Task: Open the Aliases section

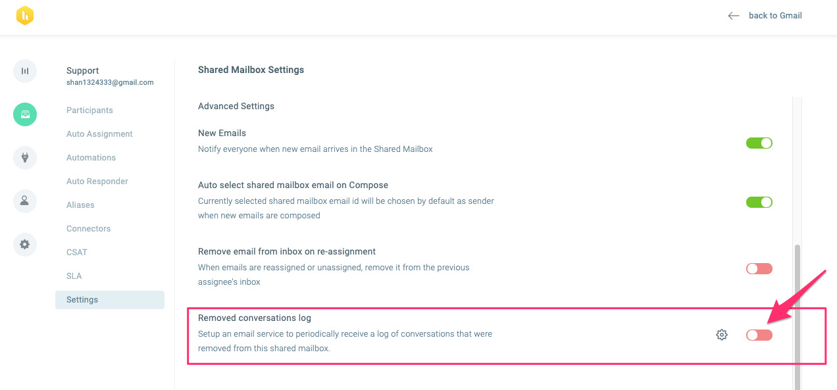Action: pyautogui.click(x=80, y=205)
